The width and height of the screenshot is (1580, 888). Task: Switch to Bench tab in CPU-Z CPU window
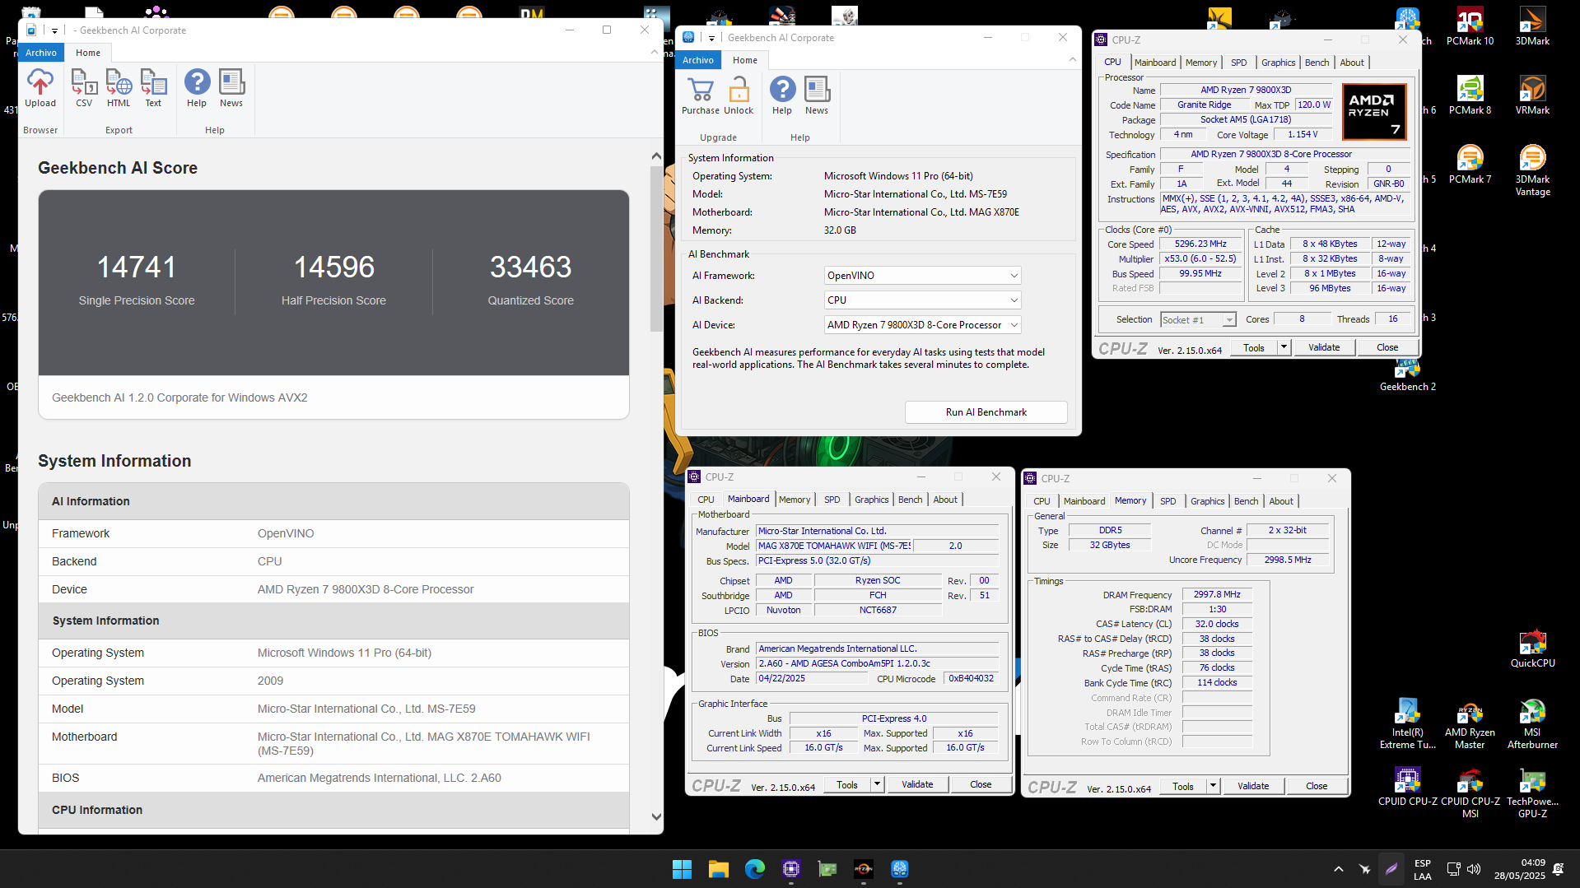(1317, 63)
